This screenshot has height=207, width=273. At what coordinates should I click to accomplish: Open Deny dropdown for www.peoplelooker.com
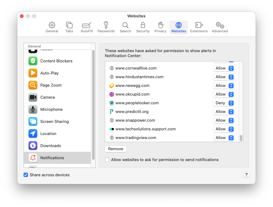[x=224, y=103]
